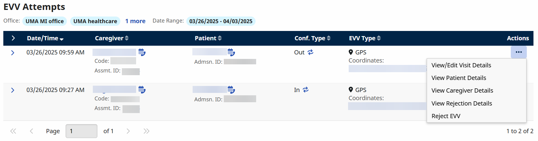The height and width of the screenshot is (141, 538).
Task: Click caregiver calendar icon in 09:59 AM row
Action: pos(142,52)
